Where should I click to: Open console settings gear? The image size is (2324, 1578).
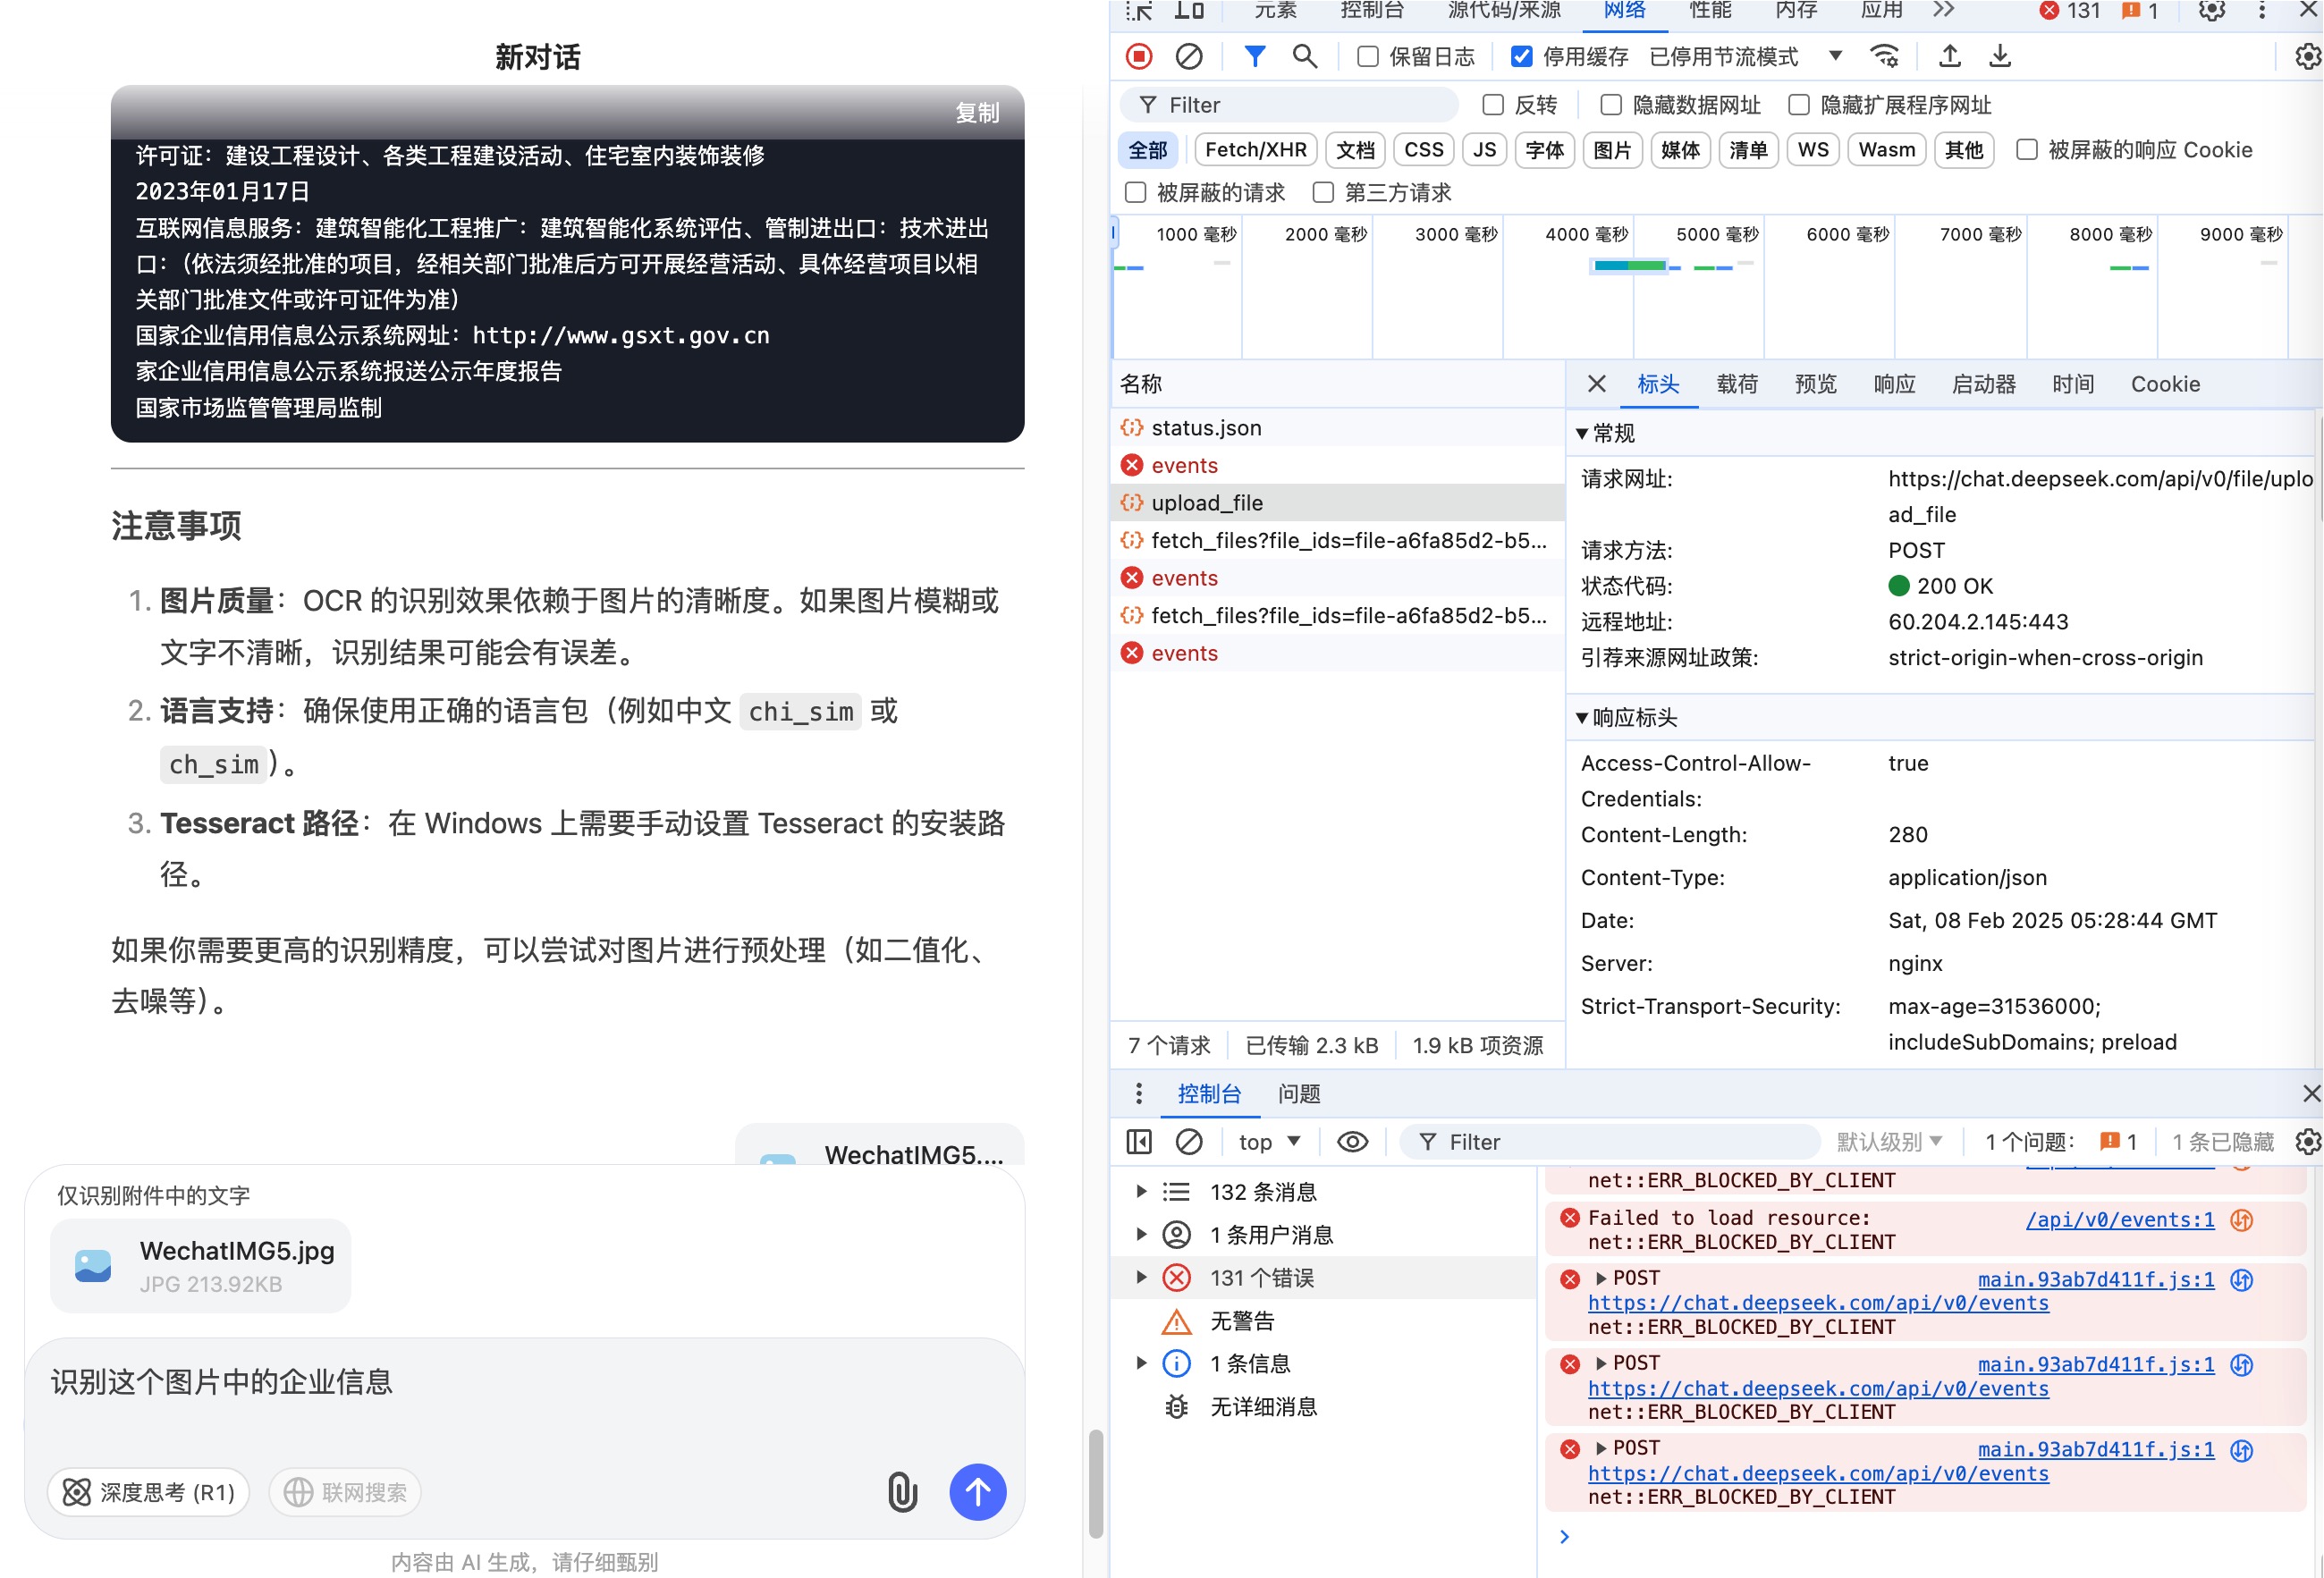pos(2307,1142)
